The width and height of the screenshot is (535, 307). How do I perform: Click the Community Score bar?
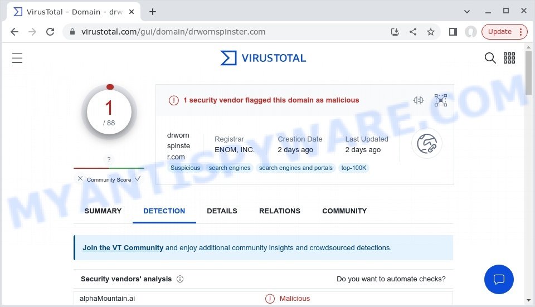click(109, 168)
